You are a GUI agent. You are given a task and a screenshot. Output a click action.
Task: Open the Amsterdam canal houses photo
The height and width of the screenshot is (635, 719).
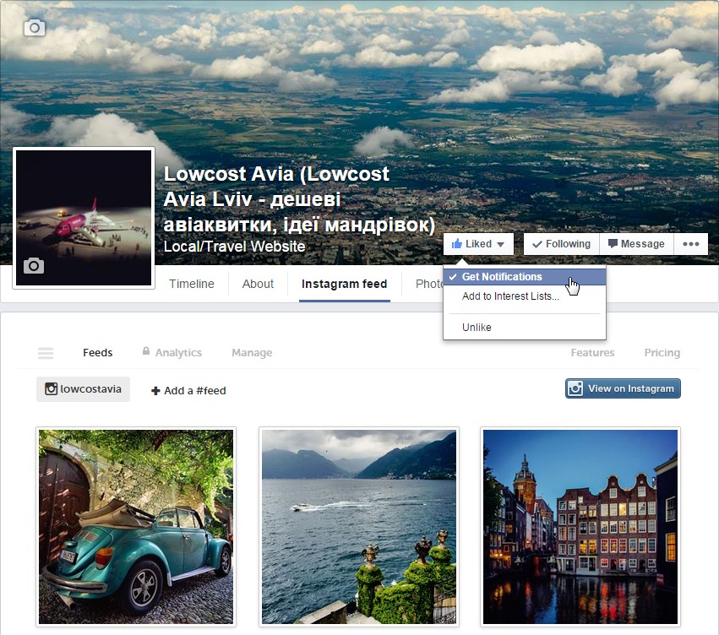[x=580, y=527]
